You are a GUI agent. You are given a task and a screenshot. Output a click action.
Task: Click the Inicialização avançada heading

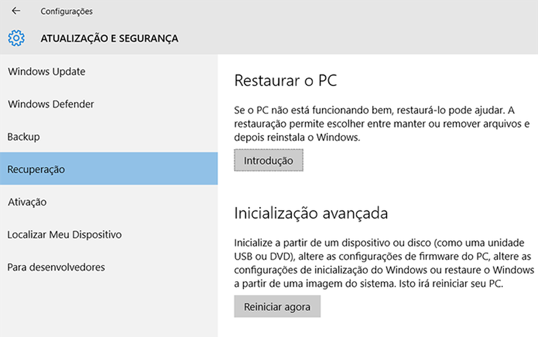311,213
